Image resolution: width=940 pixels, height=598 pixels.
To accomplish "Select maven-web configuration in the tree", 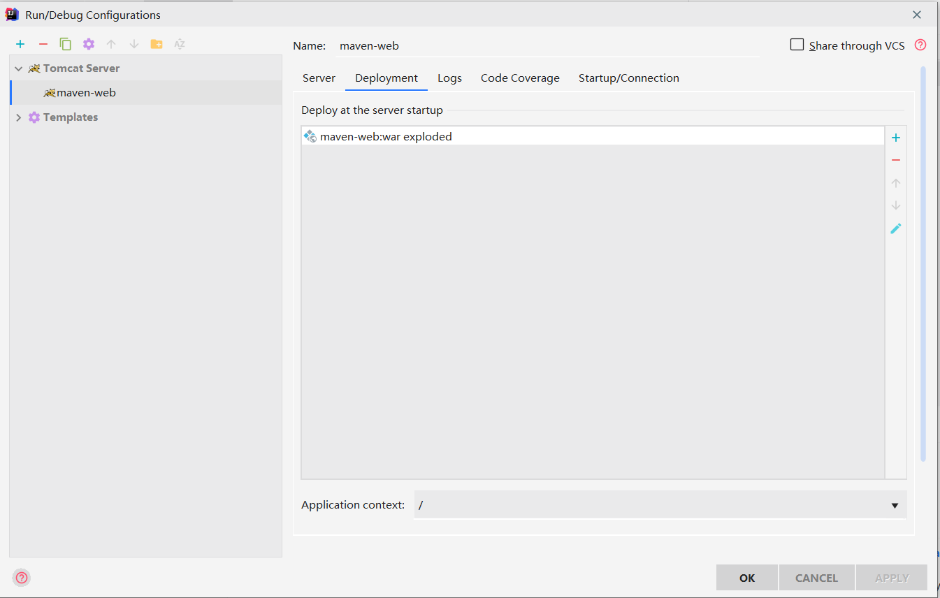I will tap(146, 93).
